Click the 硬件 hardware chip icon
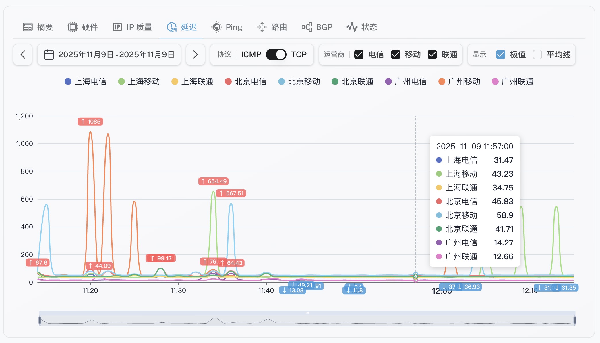This screenshot has width=600, height=343. pyautogui.click(x=73, y=27)
